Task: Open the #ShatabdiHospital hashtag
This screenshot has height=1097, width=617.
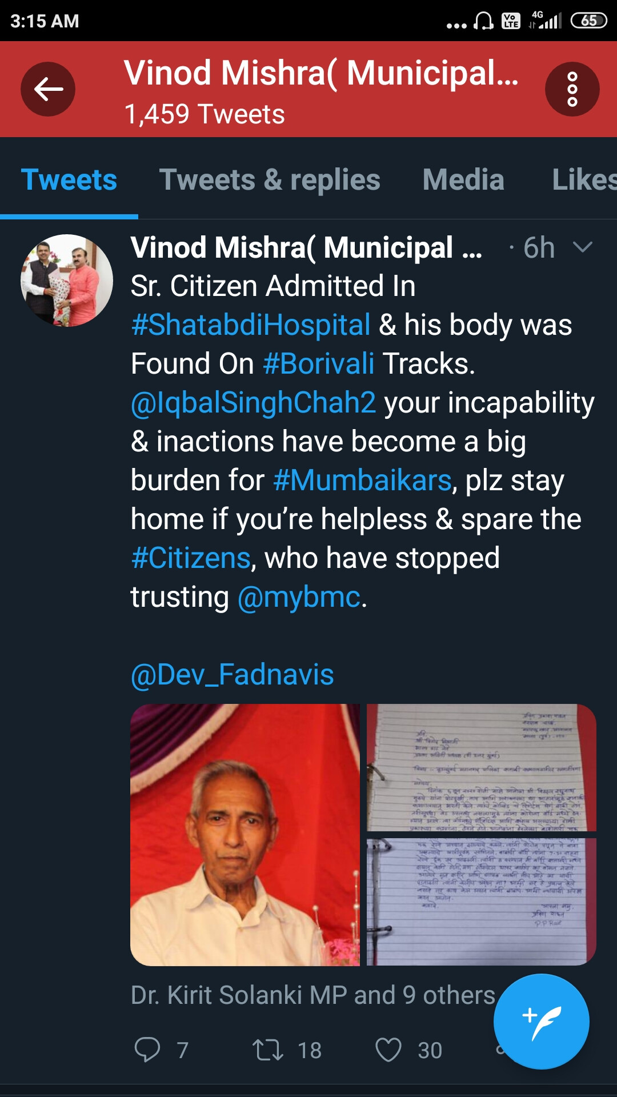Action: tap(251, 325)
